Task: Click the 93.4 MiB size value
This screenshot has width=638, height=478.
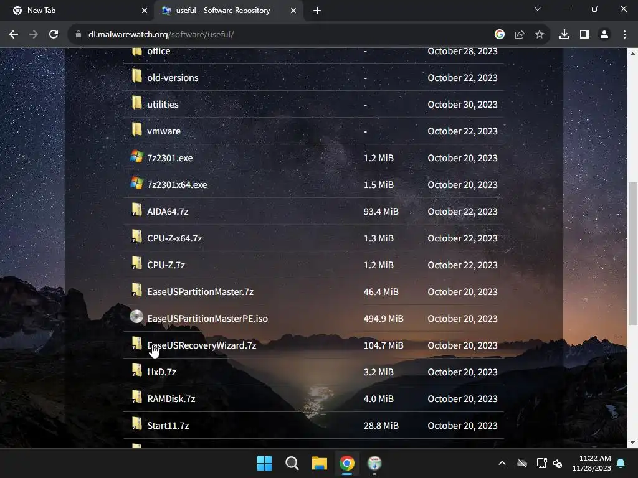Action: (x=381, y=212)
